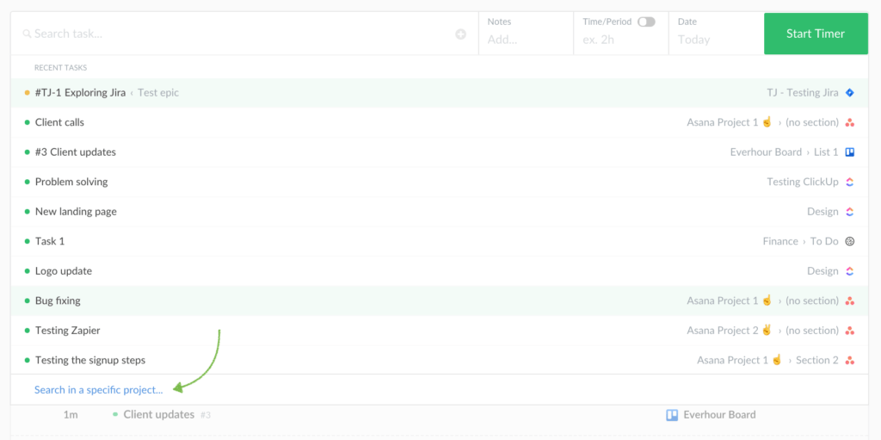881x440 pixels.
Task: Select the Logo update task
Action: coord(64,271)
